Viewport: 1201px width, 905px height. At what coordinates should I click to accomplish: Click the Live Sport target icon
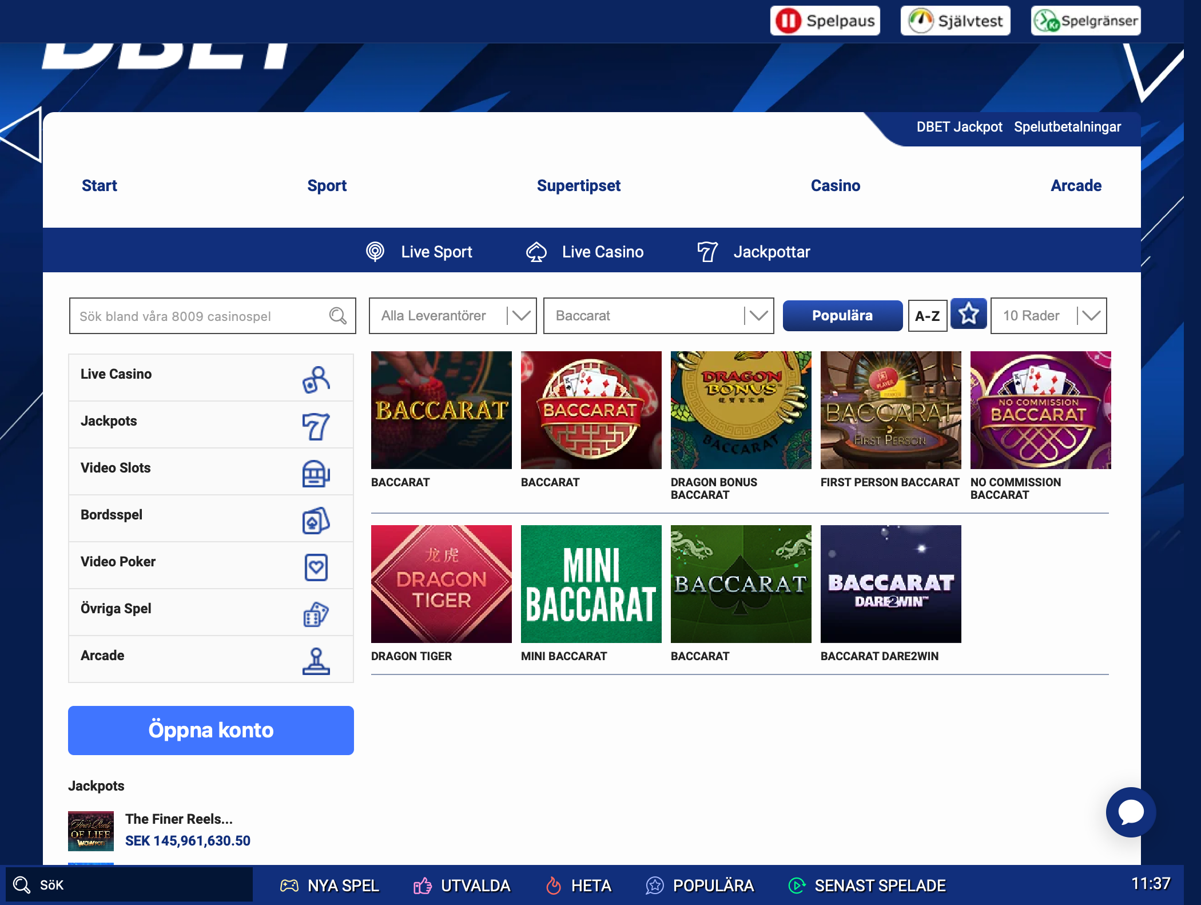click(x=375, y=252)
